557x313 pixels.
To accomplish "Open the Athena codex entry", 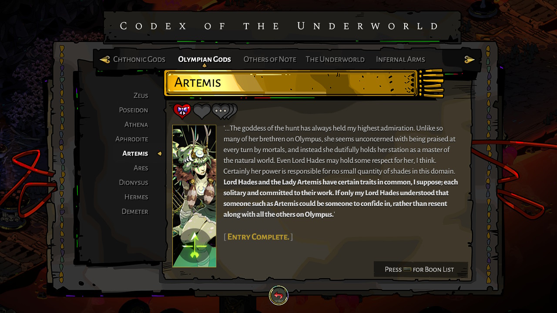I will pyautogui.click(x=136, y=125).
